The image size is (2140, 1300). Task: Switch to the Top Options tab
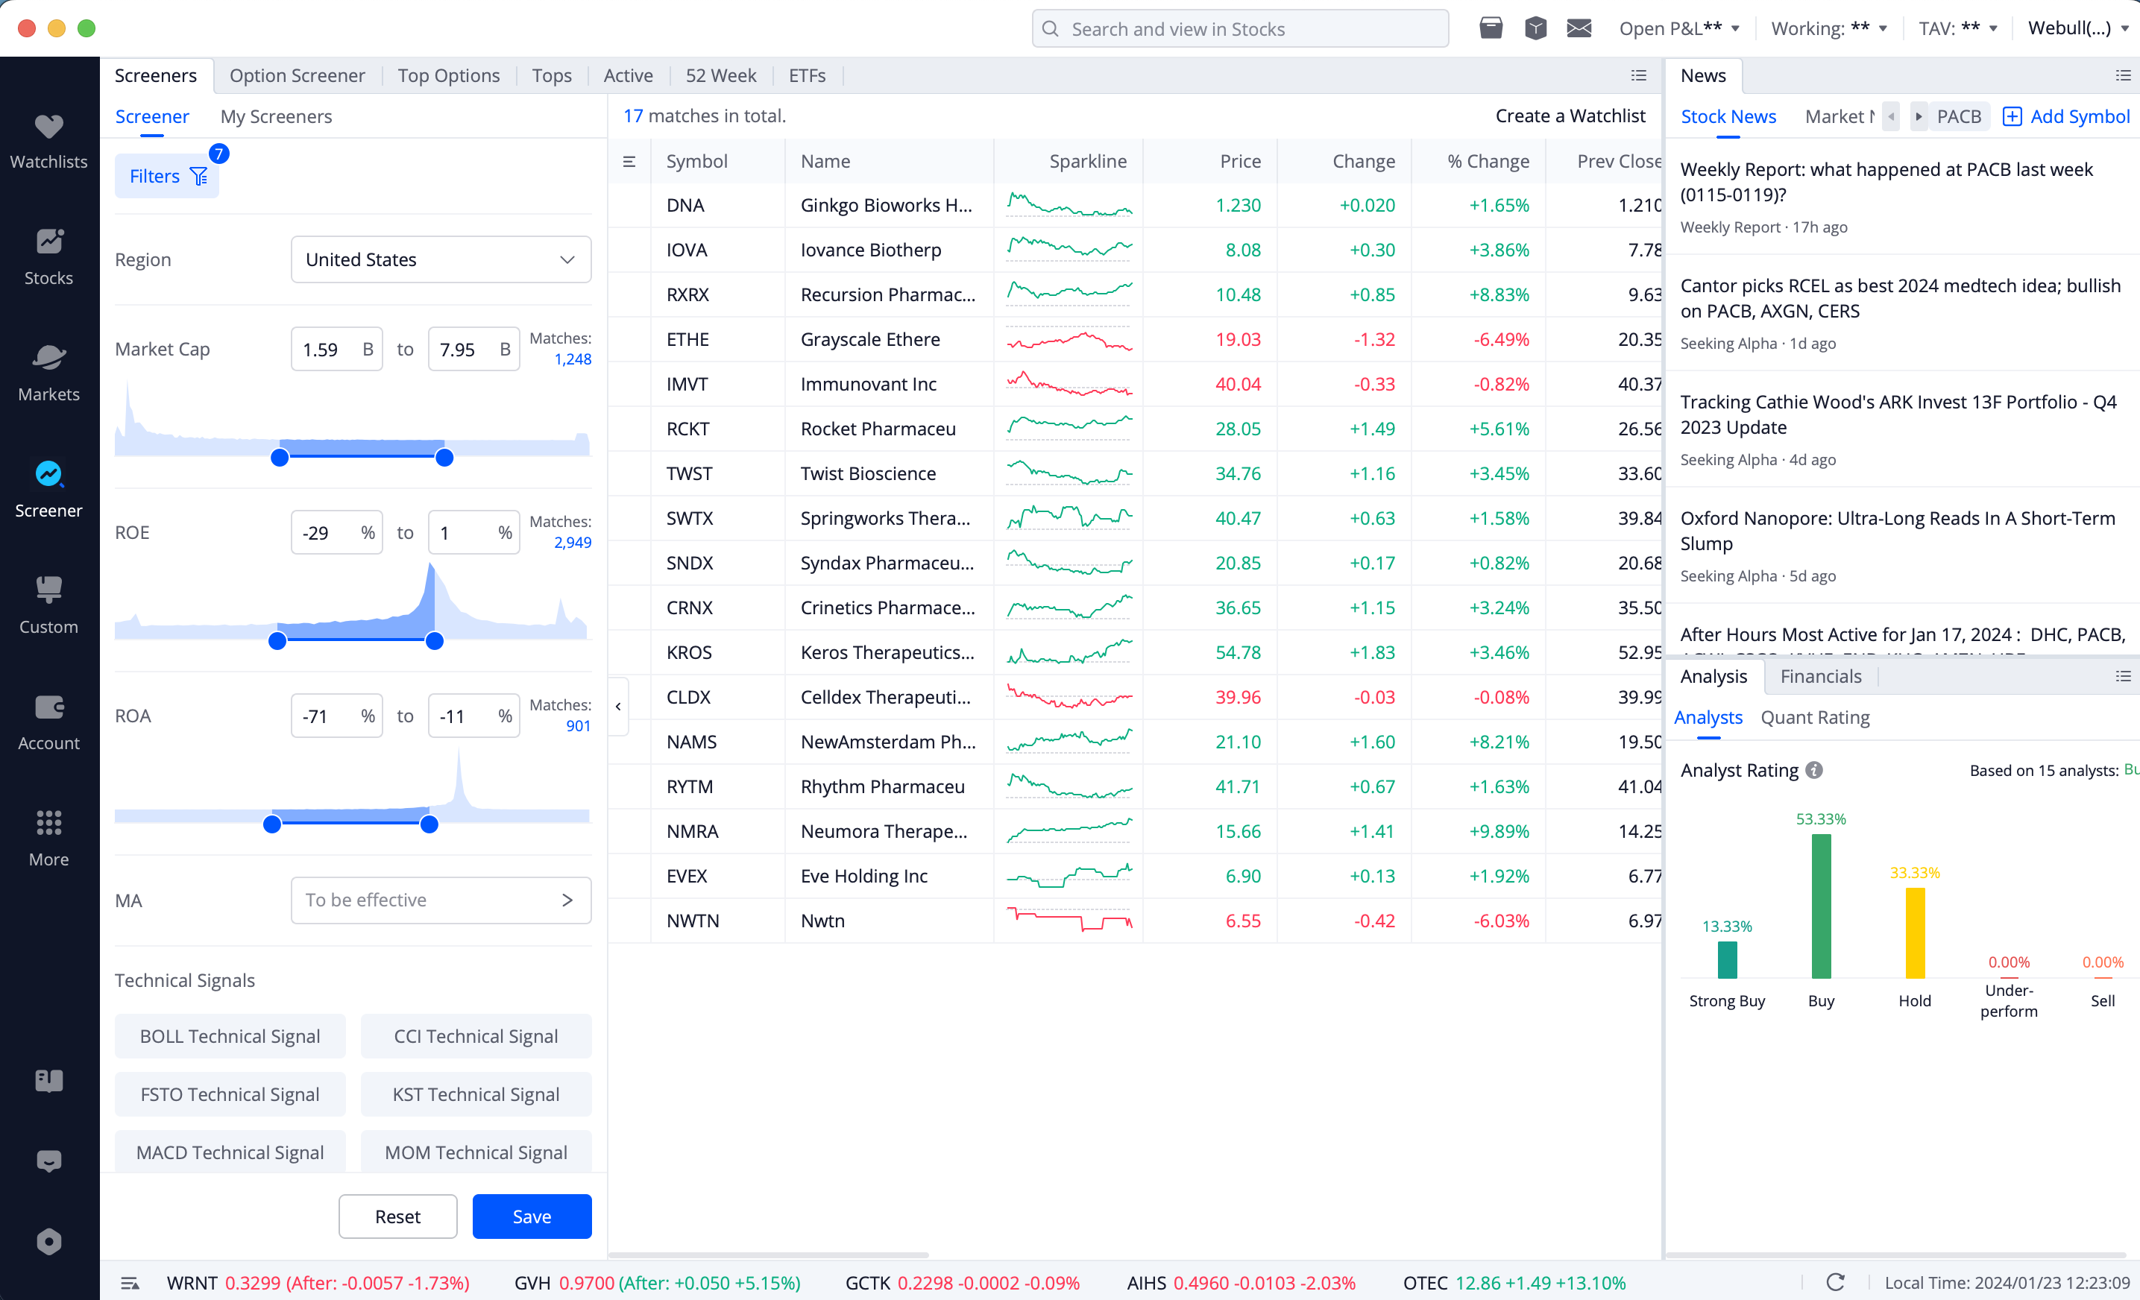(448, 75)
